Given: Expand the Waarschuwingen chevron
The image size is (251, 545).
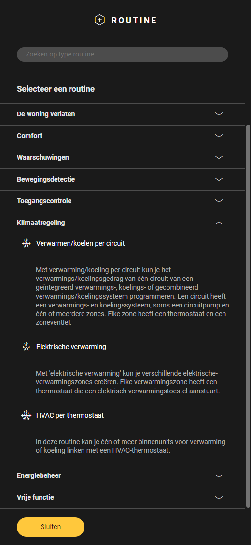Looking at the screenshot, I should click(x=219, y=157).
